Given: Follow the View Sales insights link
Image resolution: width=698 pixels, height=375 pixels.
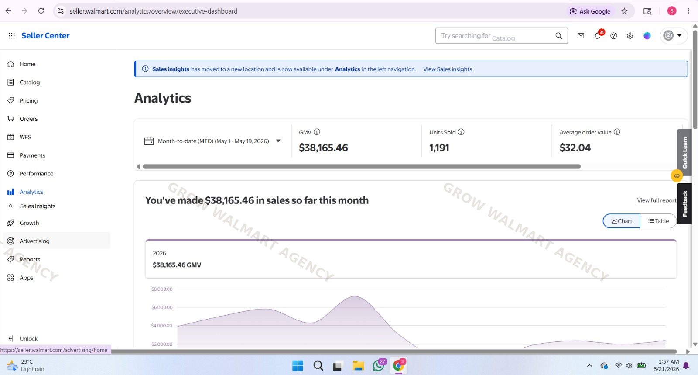Looking at the screenshot, I should point(448,69).
